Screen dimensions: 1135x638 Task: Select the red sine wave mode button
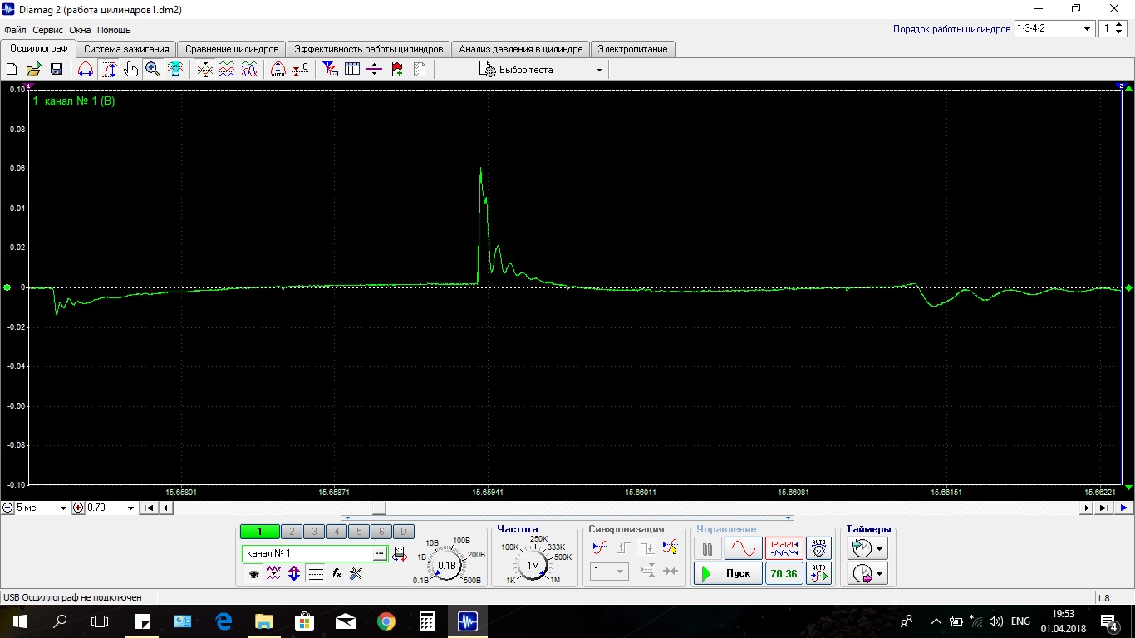point(743,549)
